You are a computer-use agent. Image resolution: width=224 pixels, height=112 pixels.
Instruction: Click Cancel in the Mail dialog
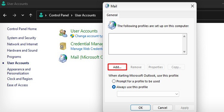tap(162, 108)
